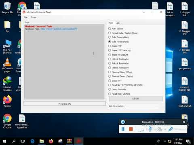Choose Read Boot+VBMeta option

coord(110,94)
